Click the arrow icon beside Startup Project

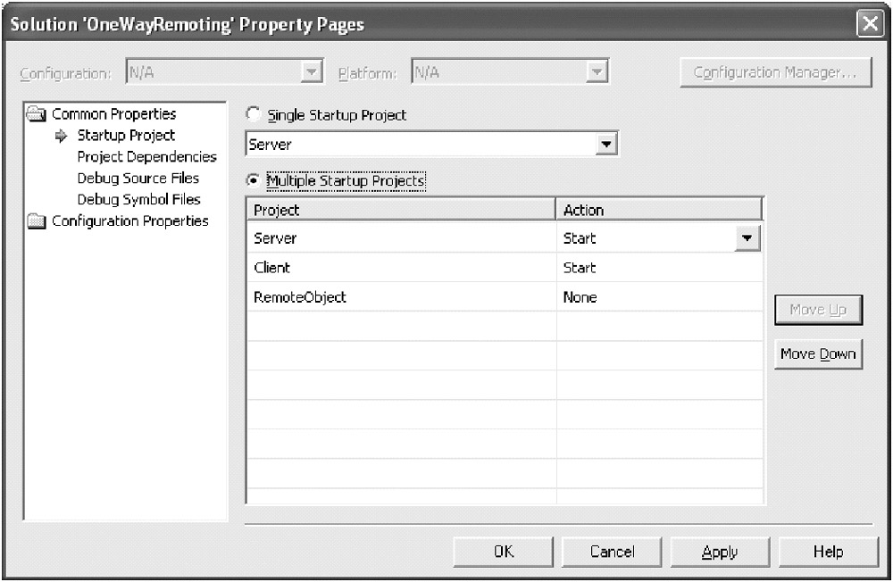[62, 136]
